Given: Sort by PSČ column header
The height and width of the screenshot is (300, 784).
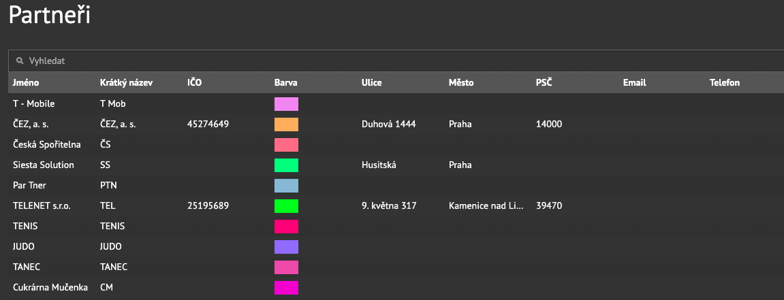Looking at the screenshot, I should pyautogui.click(x=544, y=83).
